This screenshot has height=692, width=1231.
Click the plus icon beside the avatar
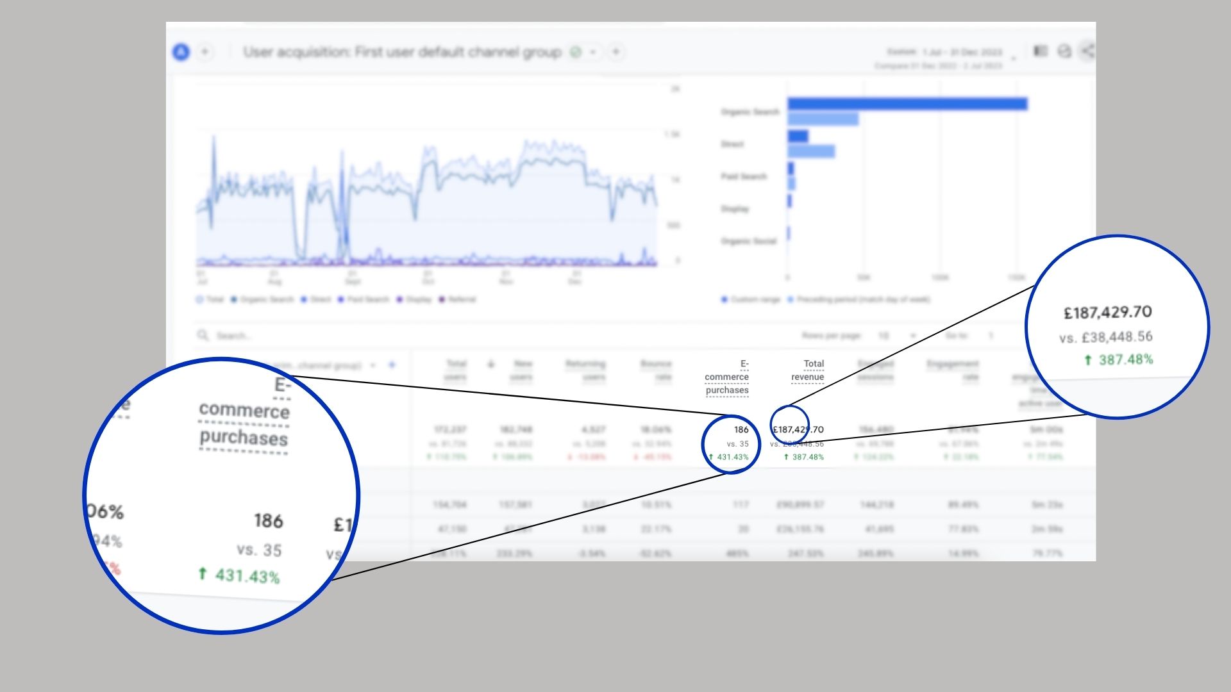click(205, 52)
